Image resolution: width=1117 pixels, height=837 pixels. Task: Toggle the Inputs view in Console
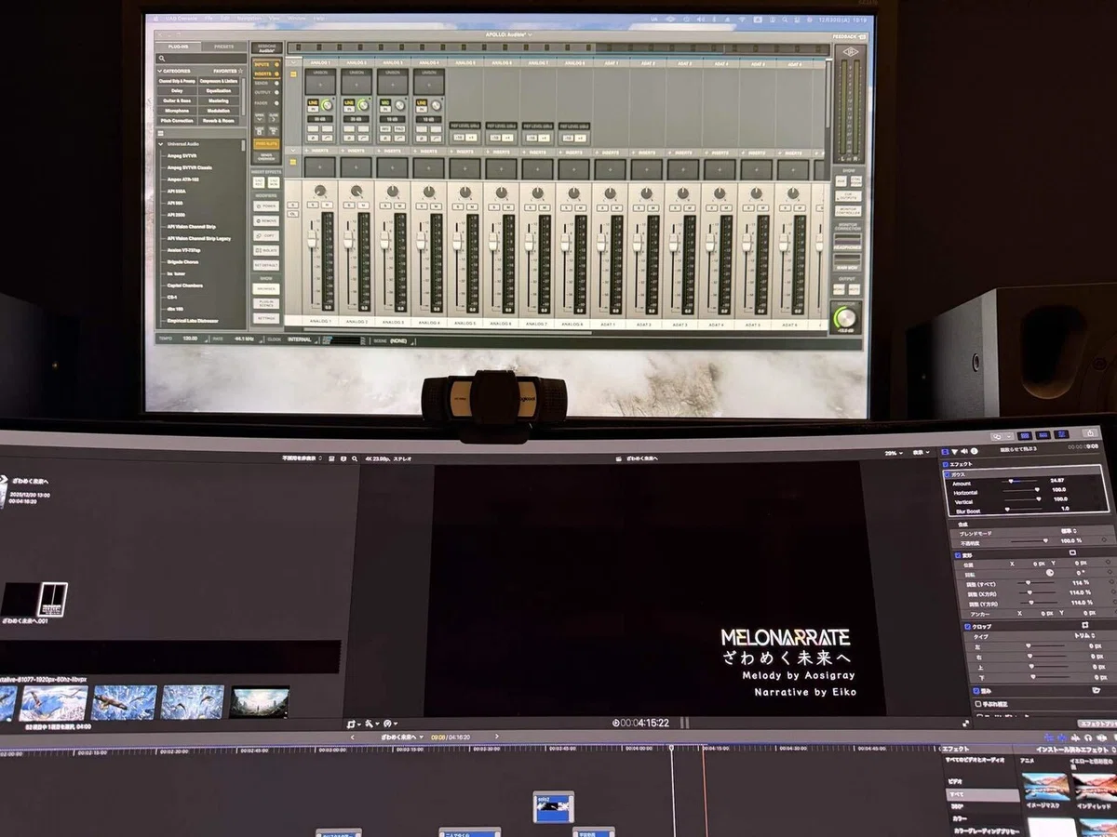pos(266,64)
